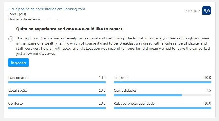
Task: Click the Relação preço/qualidade rating bar
Action: tap(162, 108)
